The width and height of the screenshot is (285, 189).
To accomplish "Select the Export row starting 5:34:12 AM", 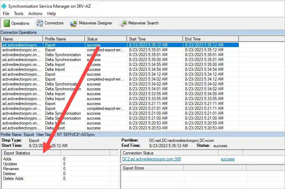I will [120, 74].
